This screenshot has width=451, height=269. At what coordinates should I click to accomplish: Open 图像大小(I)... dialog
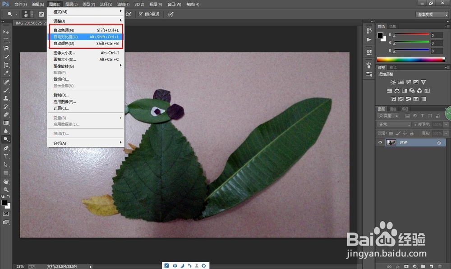point(86,53)
